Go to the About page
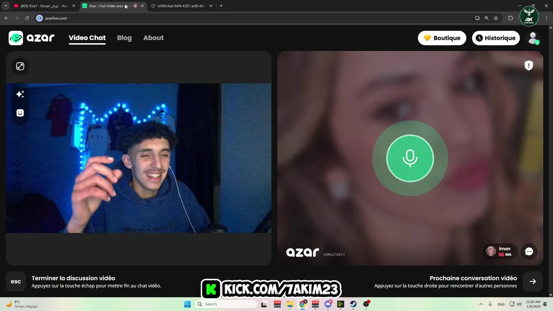 [x=153, y=38]
